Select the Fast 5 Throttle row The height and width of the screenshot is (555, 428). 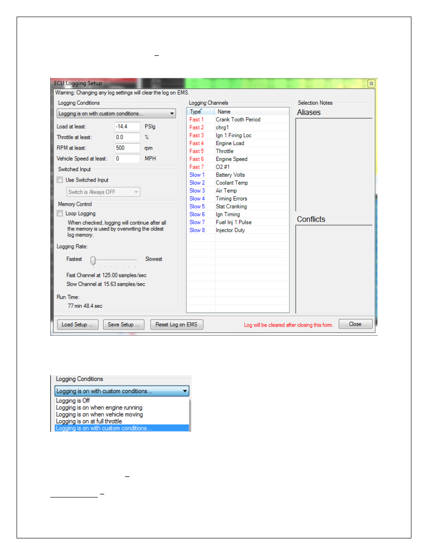[238, 151]
